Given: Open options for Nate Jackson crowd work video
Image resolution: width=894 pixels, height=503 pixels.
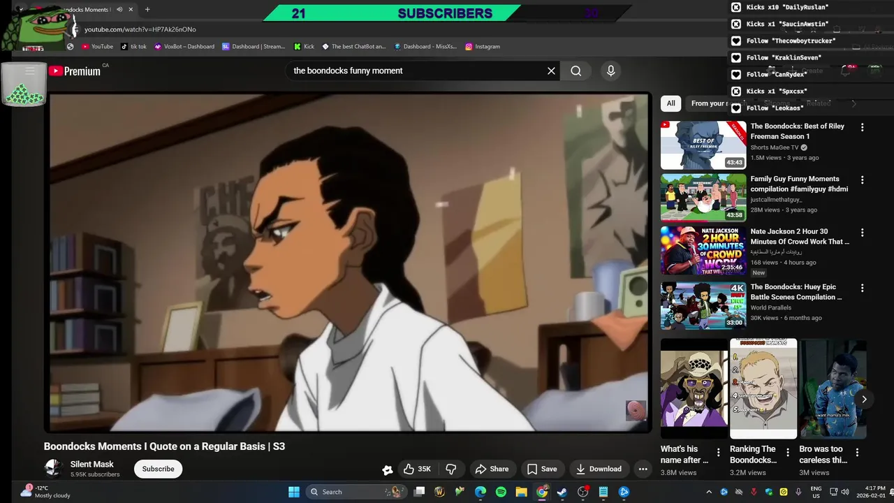Looking at the screenshot, I should pos(863,232).
